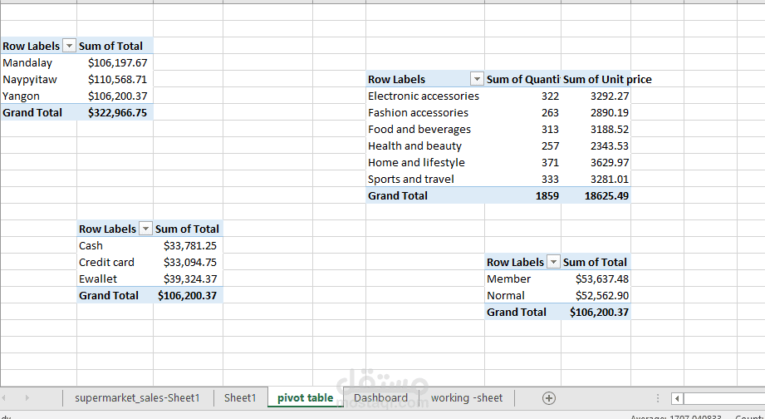Image resolution: width=765 pixels, height=419 pixels.
Task: Select Health and beauty row label
Action: [x=425, y=146]
